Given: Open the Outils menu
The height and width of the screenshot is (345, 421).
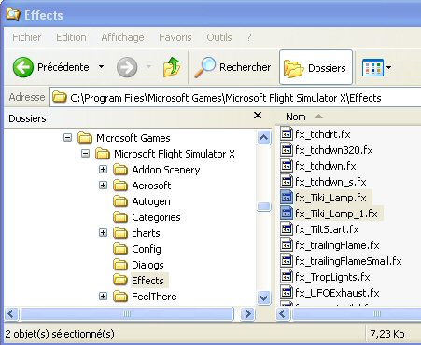Looking at the screenshot, I should pos(219,37).
